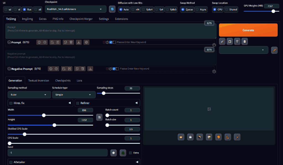Expand the Schedule type dropdown
This screenshot has width=283, height=165.
[x=74, y=95]
